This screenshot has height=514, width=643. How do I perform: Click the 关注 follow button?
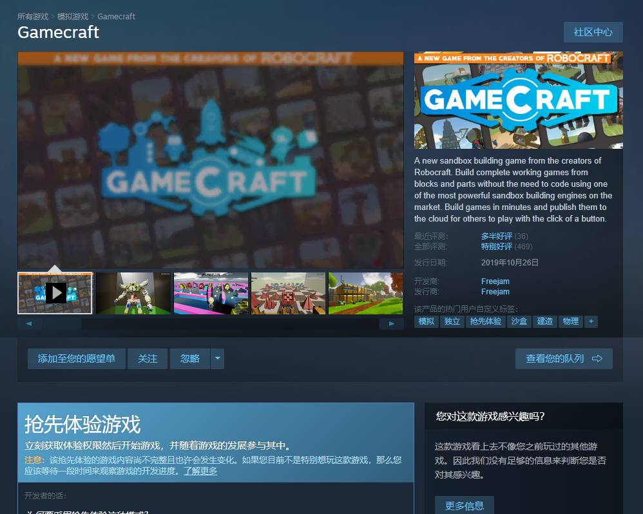pyautogui.click(x=148, y=359)
